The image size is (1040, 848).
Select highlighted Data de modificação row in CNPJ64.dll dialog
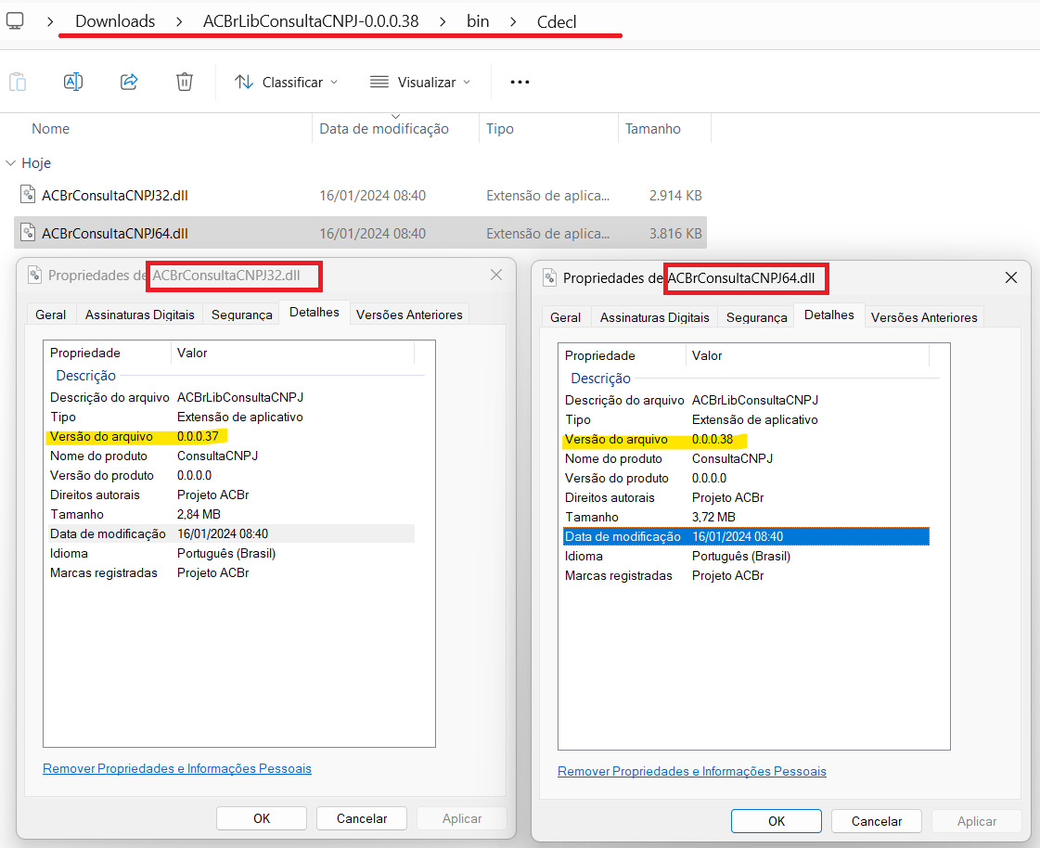click(746, 536)
